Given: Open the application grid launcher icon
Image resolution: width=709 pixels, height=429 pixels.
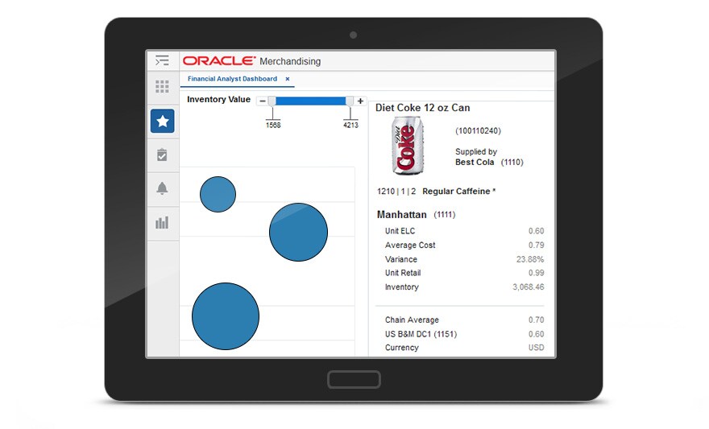Looking at the screenshot, I should click(162, 87).
